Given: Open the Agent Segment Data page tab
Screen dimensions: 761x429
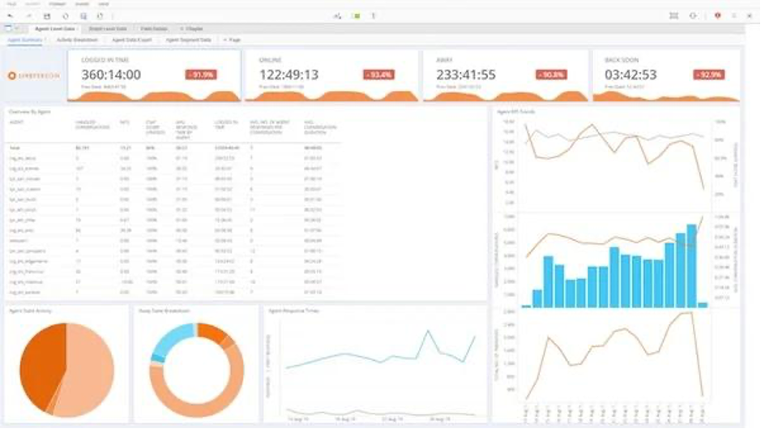Looking at the screenshot, I should click(x=189, y=39).
